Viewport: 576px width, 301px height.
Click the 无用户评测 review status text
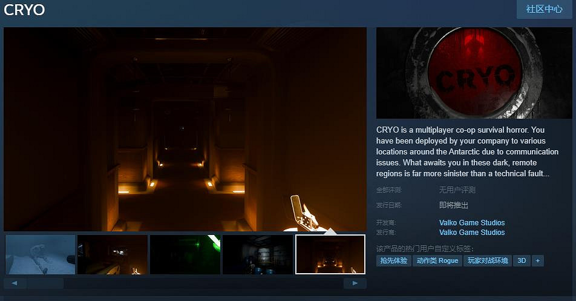(x=457, y=190)
